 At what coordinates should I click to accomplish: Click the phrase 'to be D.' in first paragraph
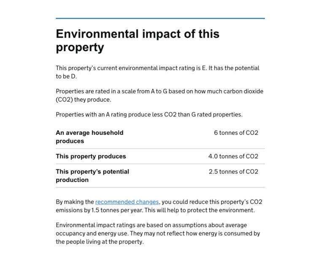click(x=66, y=76)
